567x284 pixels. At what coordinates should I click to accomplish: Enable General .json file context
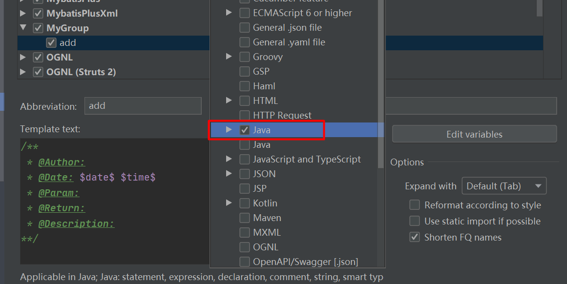point(245,27)
